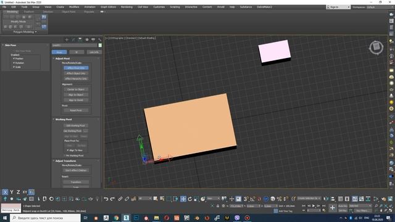Click the large plus Set Keys button

(x=332, y=208)
